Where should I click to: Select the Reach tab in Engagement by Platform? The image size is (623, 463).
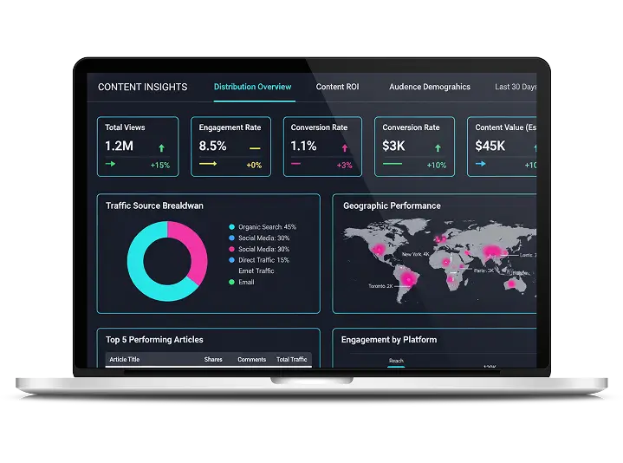(396, 361)
